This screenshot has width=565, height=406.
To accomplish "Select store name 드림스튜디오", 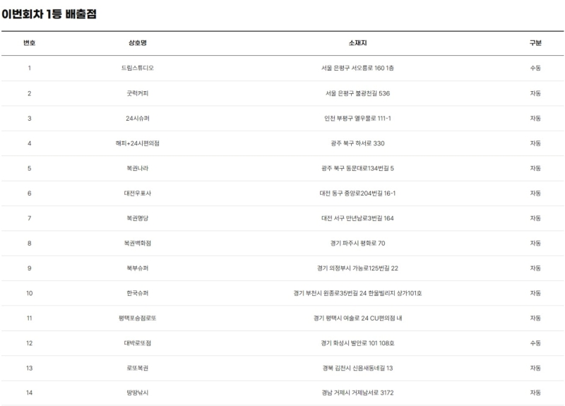I will [x=138, y=68].
